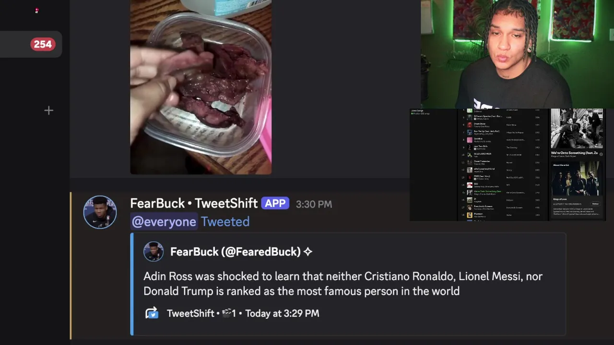Click the 3:30 PM message timestamp
The width and height of the screenshot is (614, 345).
pos(314,204)
